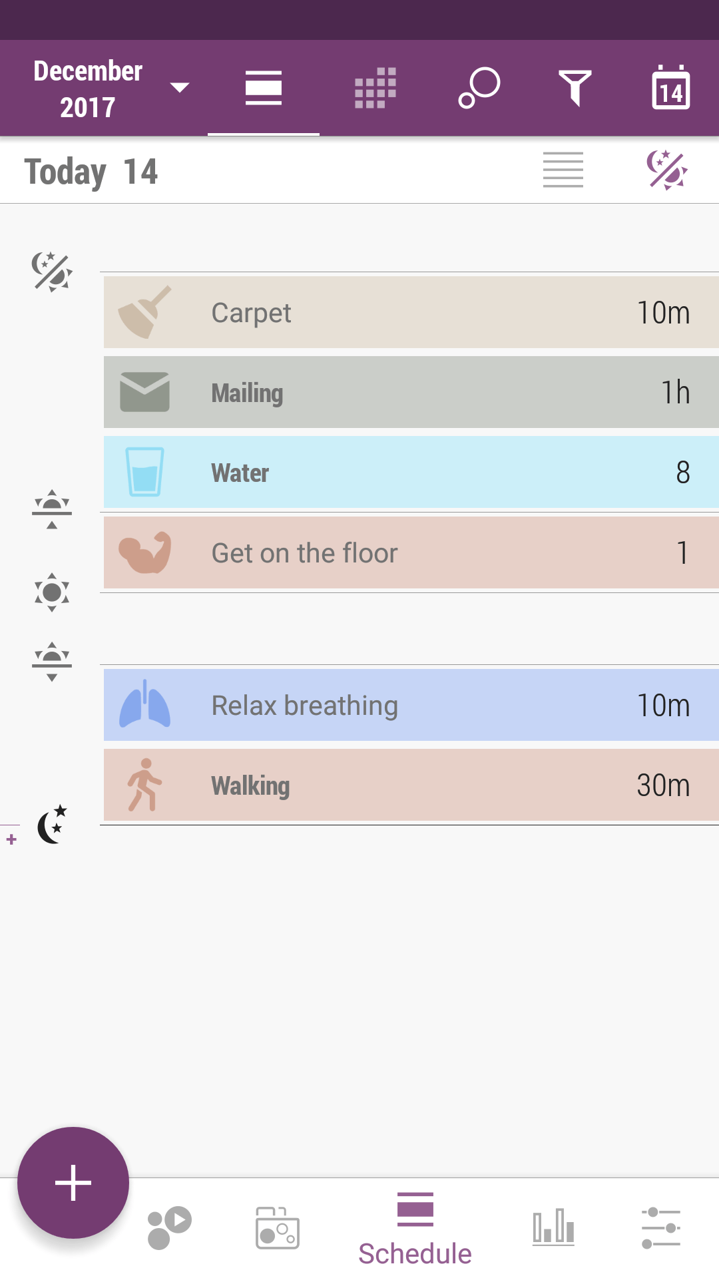Open the radio player icon in bottom bar
The image size is (719, 1278).
(x=278, y=1228)
